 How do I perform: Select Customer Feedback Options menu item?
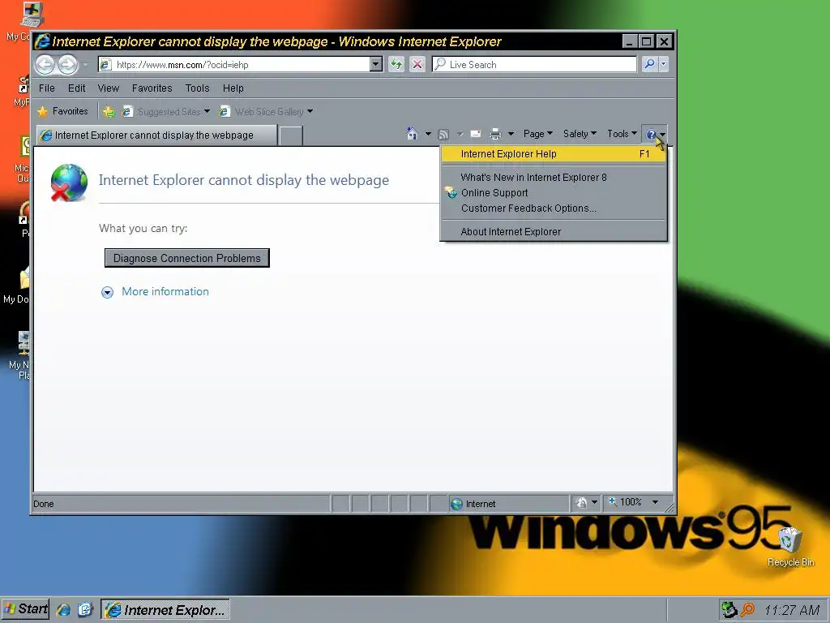pos(554,208)
